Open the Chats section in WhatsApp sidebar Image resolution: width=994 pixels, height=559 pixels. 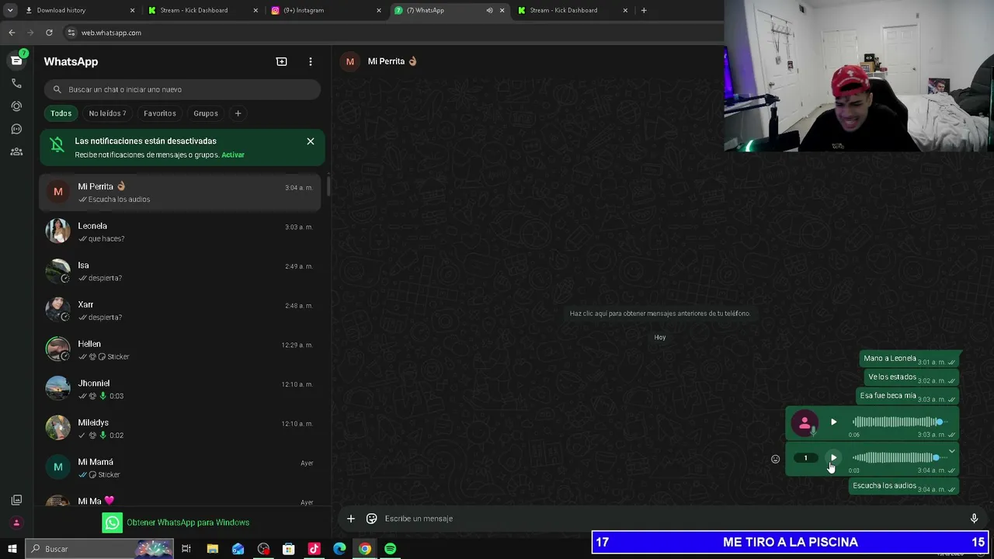(16, 61)
